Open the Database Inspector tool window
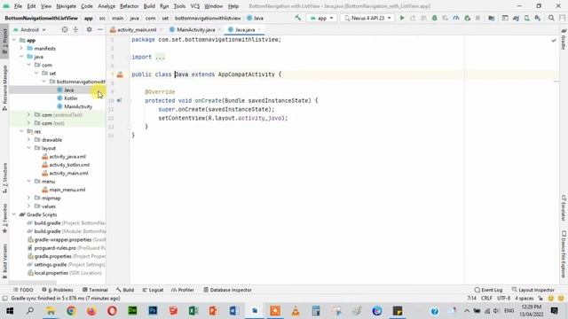 coord(227,290)
